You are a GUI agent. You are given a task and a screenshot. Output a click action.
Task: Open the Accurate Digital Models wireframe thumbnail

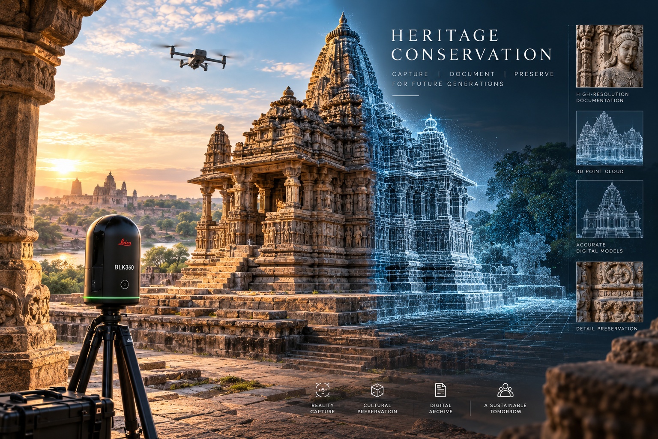click(x=609, y=209)
